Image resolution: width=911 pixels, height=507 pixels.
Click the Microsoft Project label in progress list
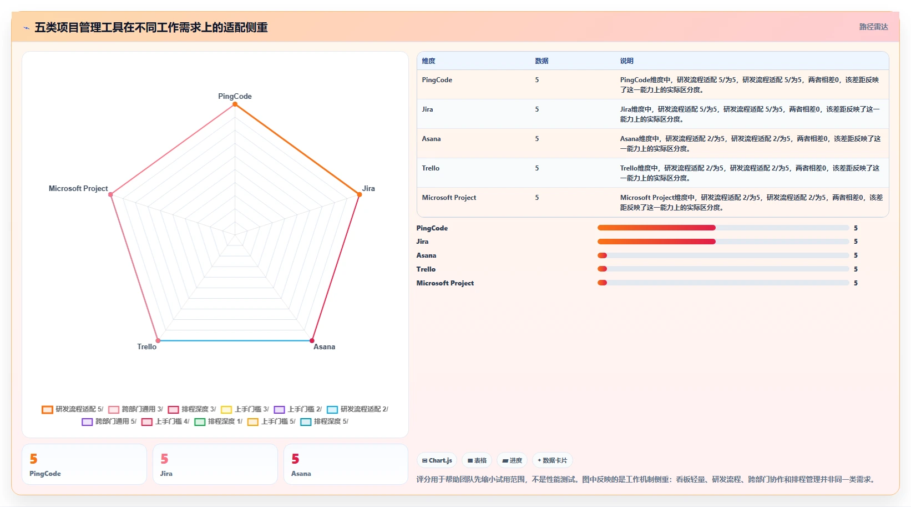445,283
